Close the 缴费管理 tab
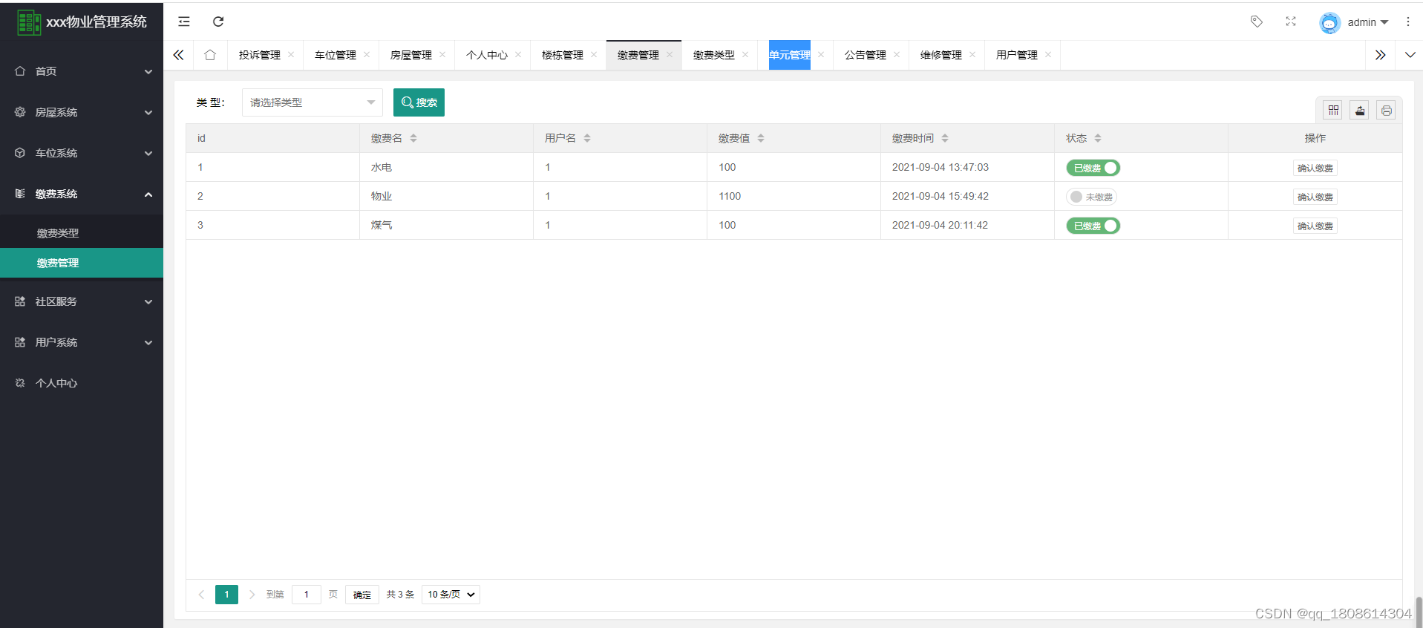1423x628 pixels. pos(670,54)
